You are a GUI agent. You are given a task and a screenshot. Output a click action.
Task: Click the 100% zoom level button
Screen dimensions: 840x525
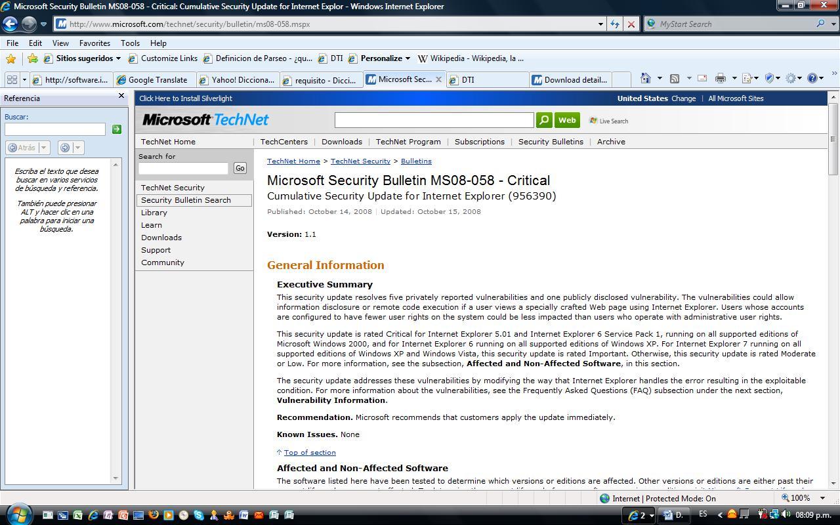795,498
